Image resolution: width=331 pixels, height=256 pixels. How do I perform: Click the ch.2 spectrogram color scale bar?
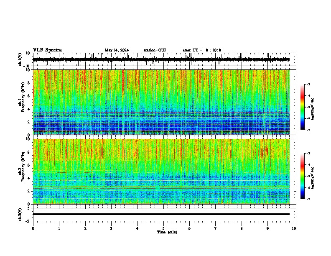pyautogui.click(x=302, y=176)
